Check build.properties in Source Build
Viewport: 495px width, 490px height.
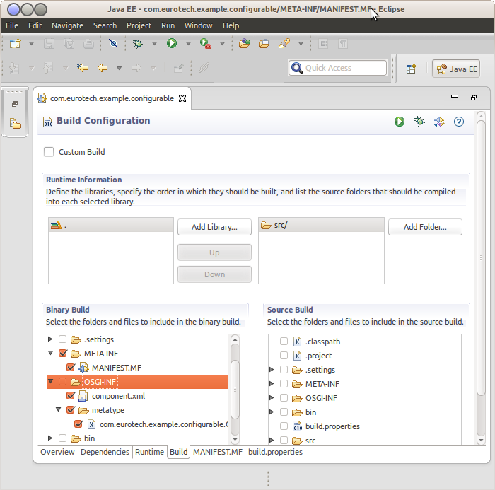[284, 426]
